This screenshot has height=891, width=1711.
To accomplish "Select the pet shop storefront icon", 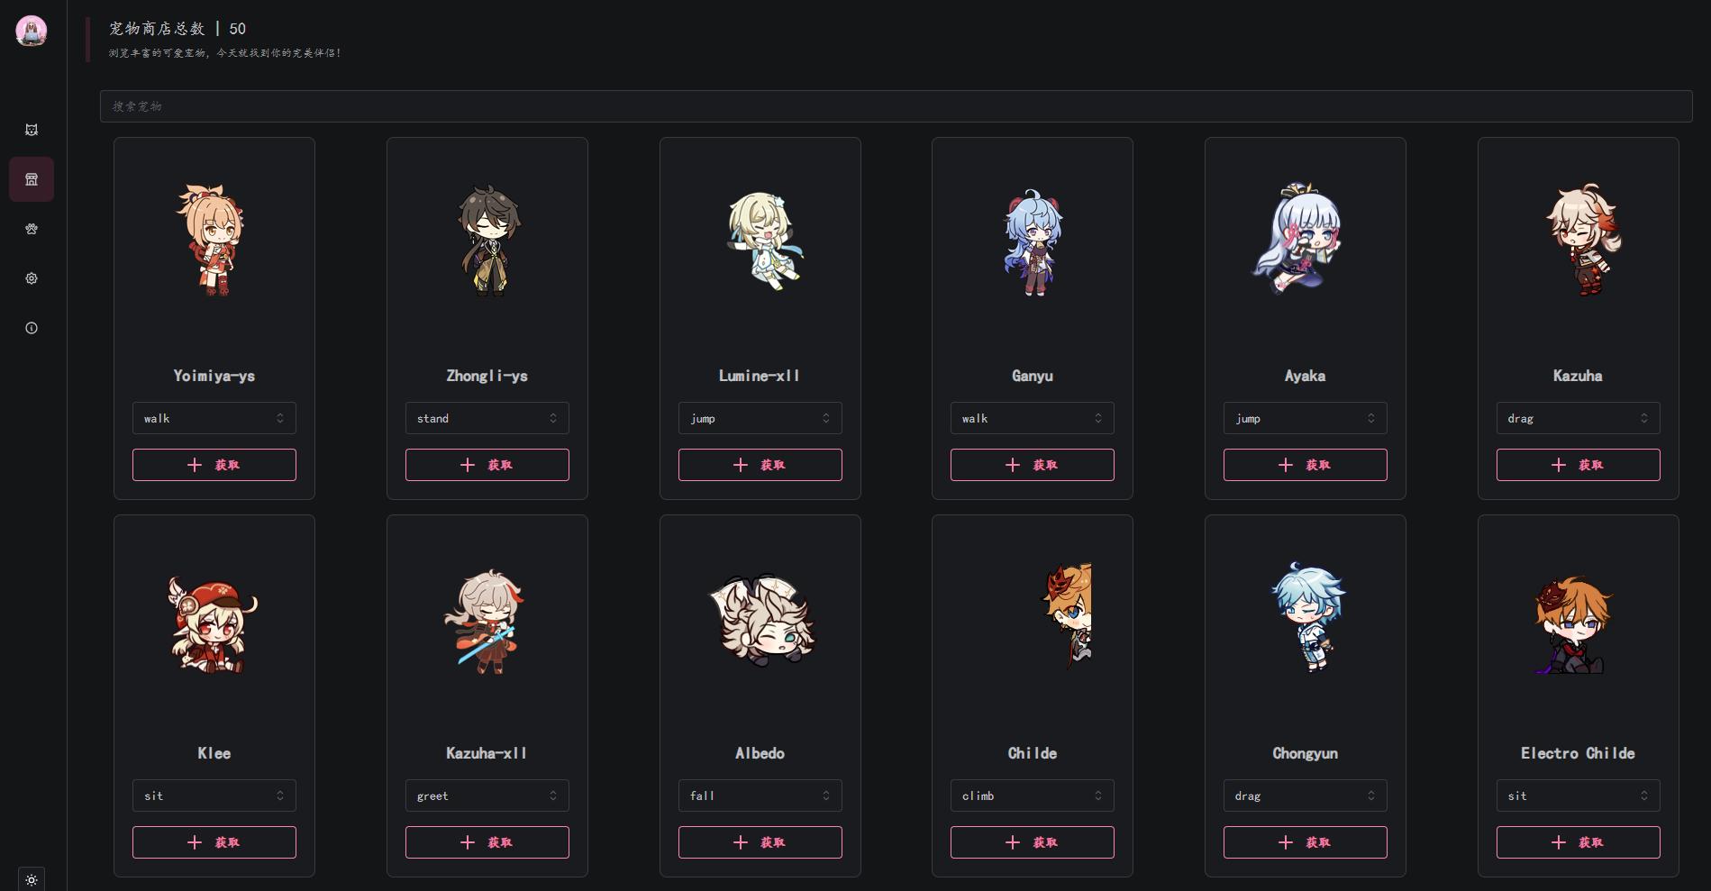I will pyautogui.click(x=32, y=179).
